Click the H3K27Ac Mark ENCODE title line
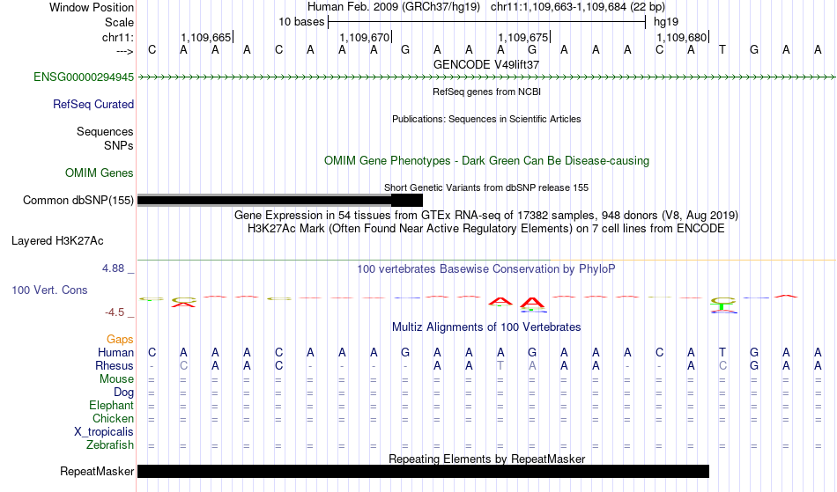Screen dimensions: 837x492 486,229
